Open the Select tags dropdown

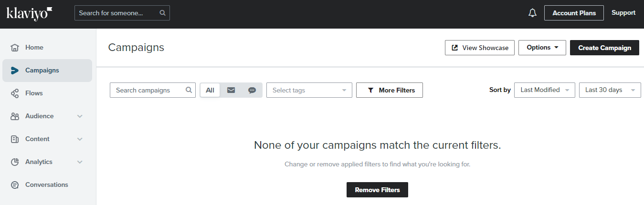click(309, 90)
